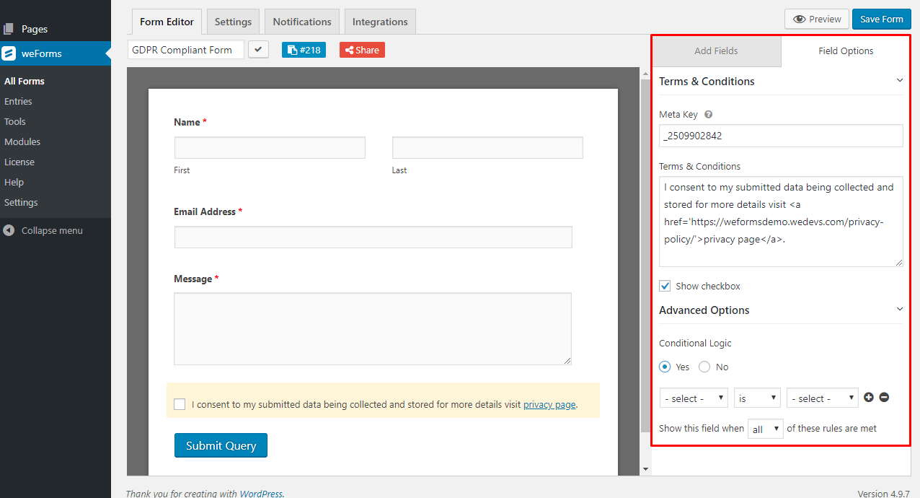Open the WordPress footer link
This screenshot has width=920, height=498.
261,494
